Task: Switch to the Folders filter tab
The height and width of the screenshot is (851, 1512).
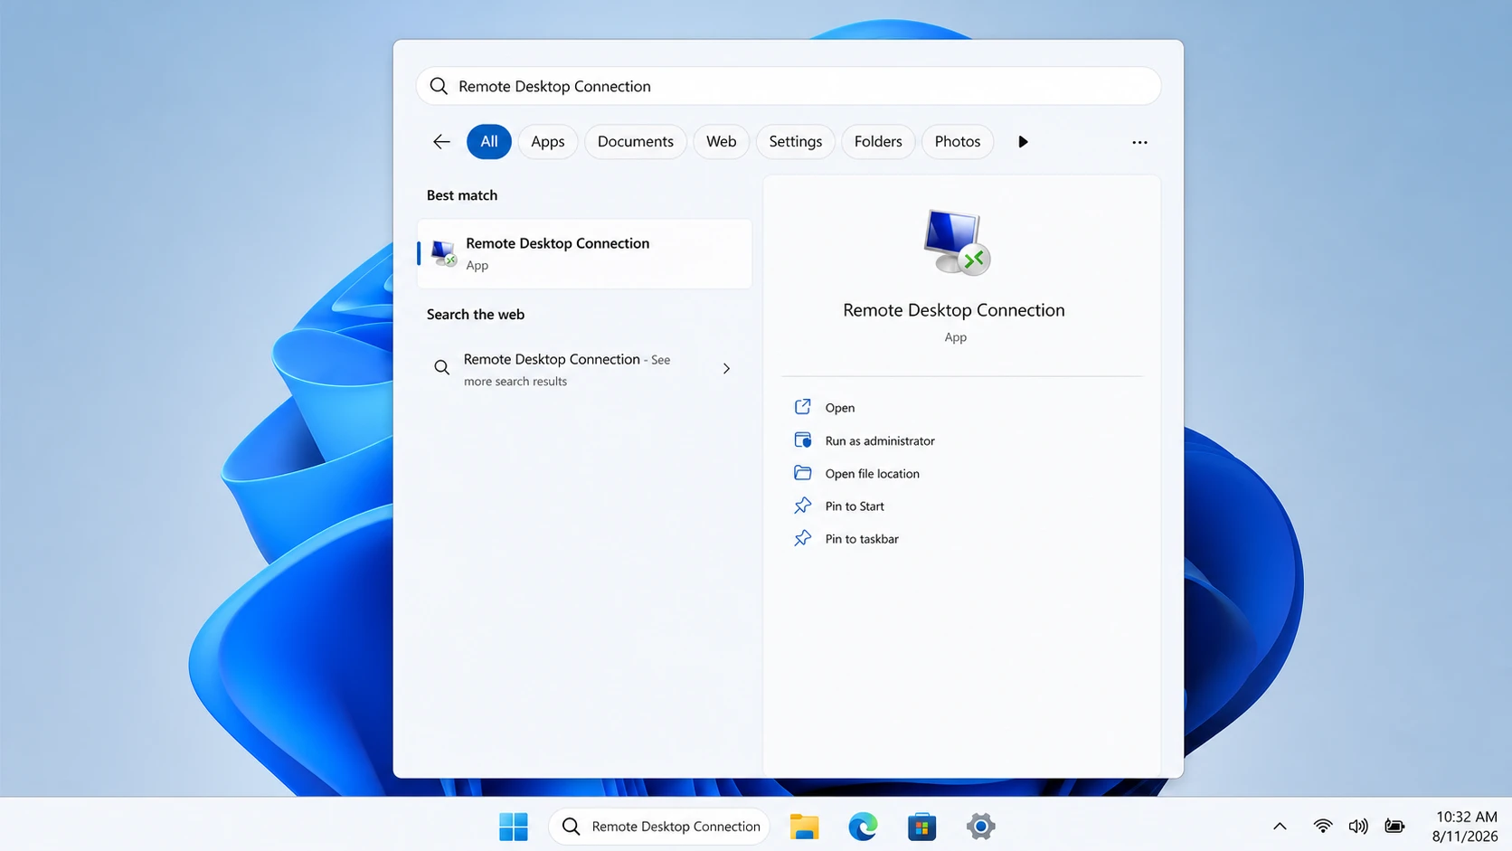Action: tap(878, 142)
